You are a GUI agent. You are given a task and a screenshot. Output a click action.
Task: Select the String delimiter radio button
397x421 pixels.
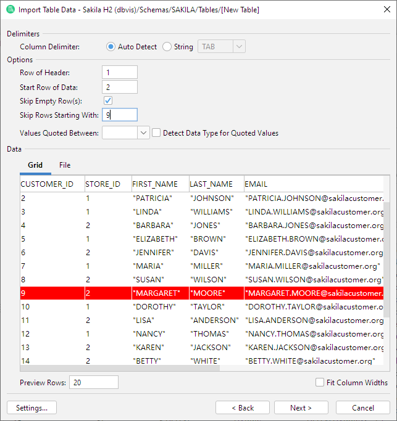167,46
